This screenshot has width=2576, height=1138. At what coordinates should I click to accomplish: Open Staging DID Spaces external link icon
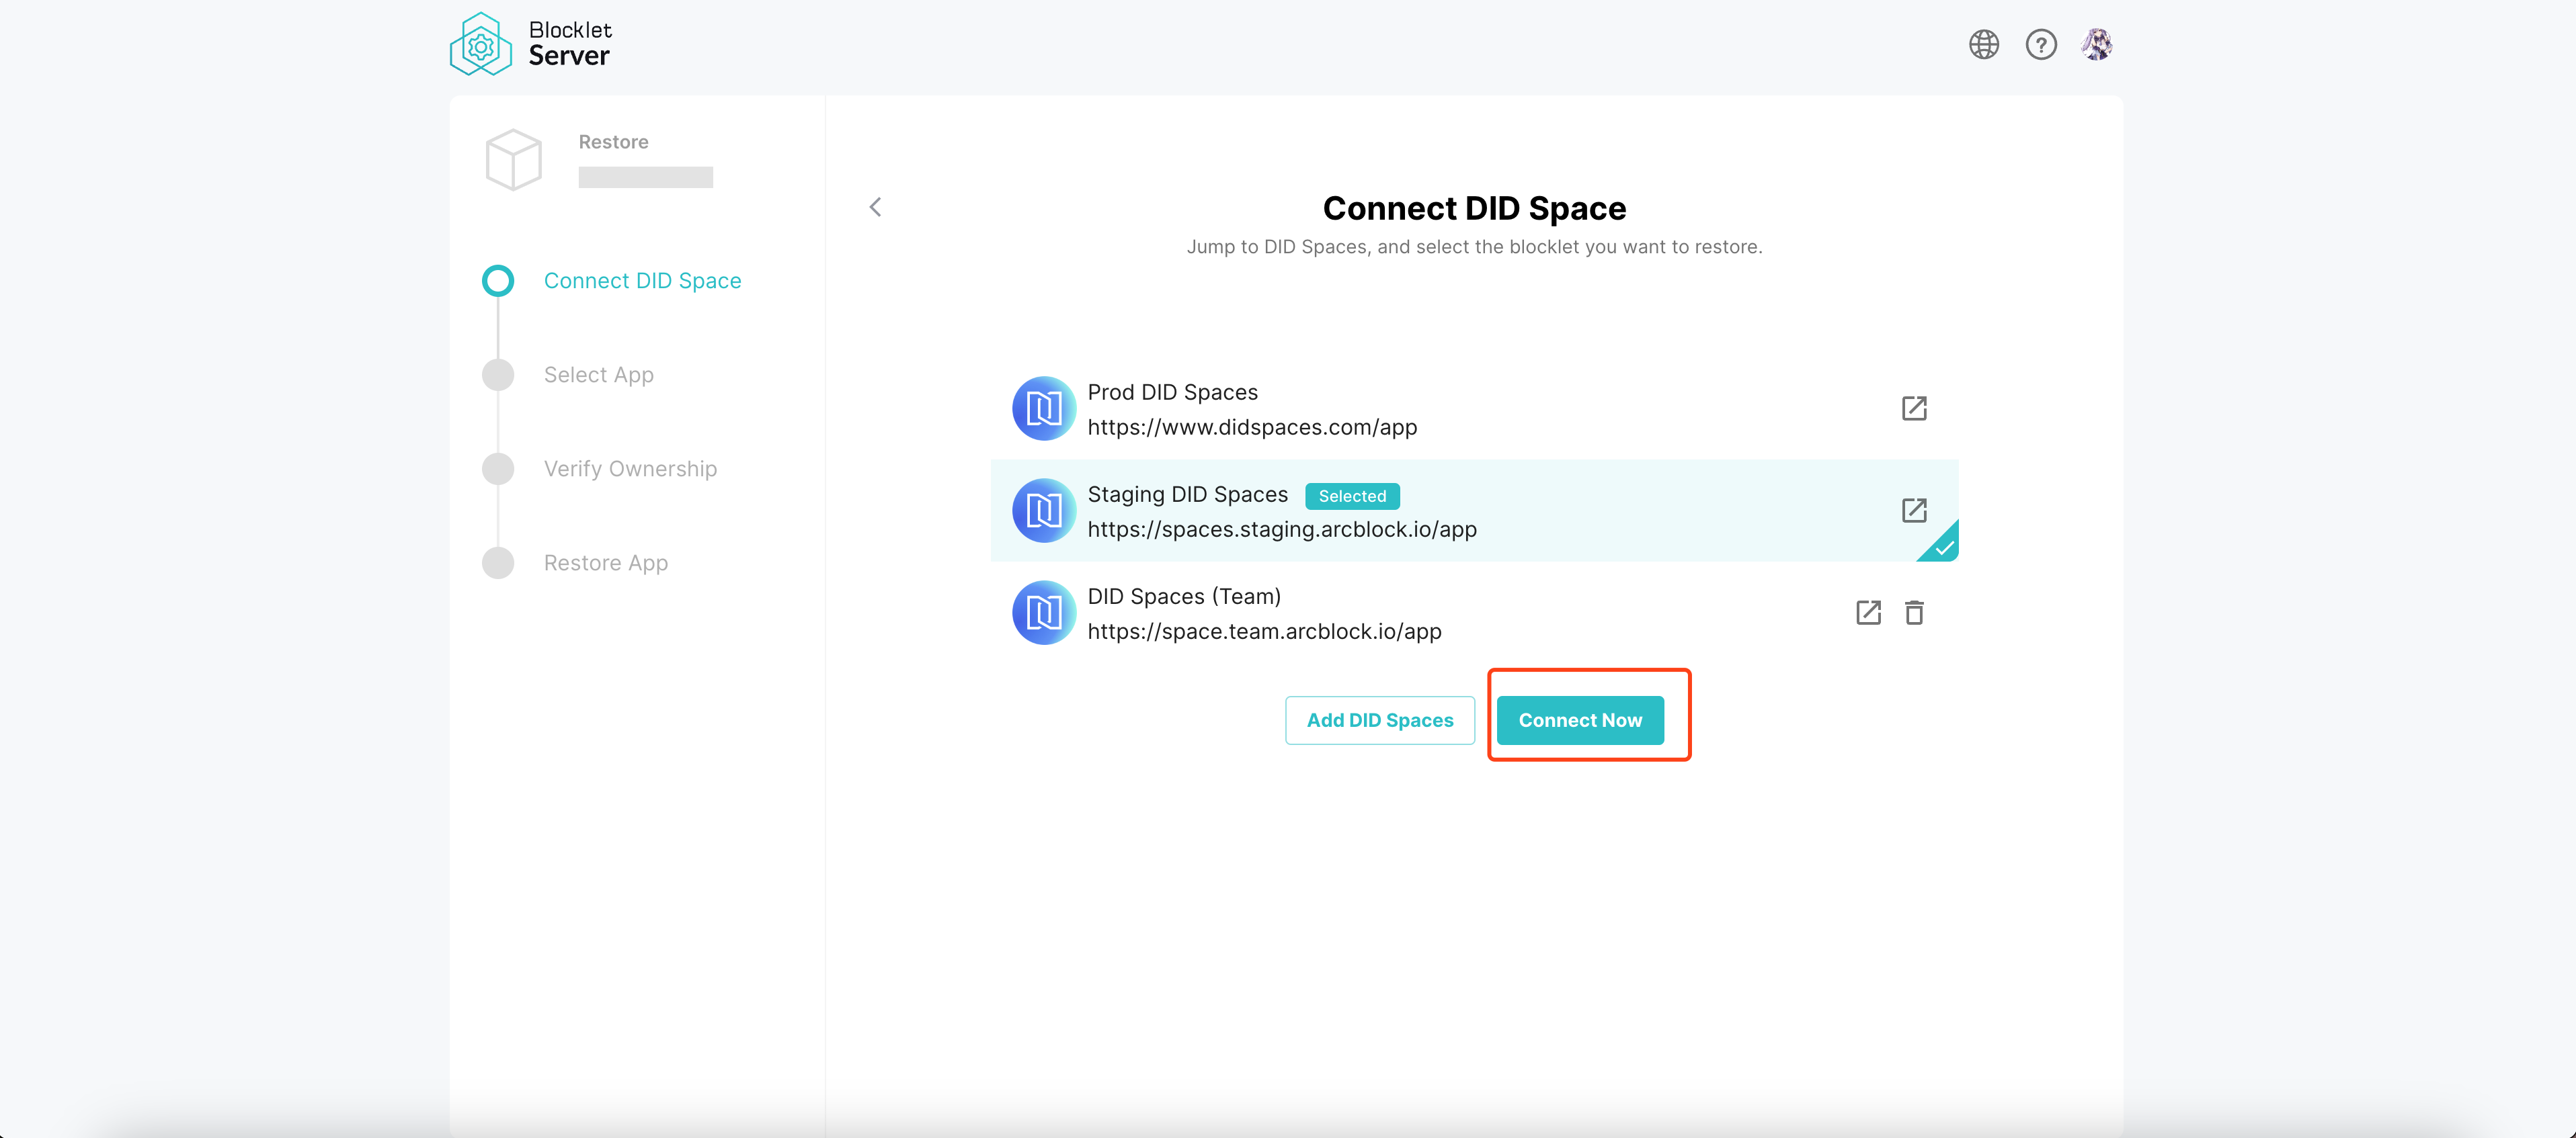(x=1914, y=510)
